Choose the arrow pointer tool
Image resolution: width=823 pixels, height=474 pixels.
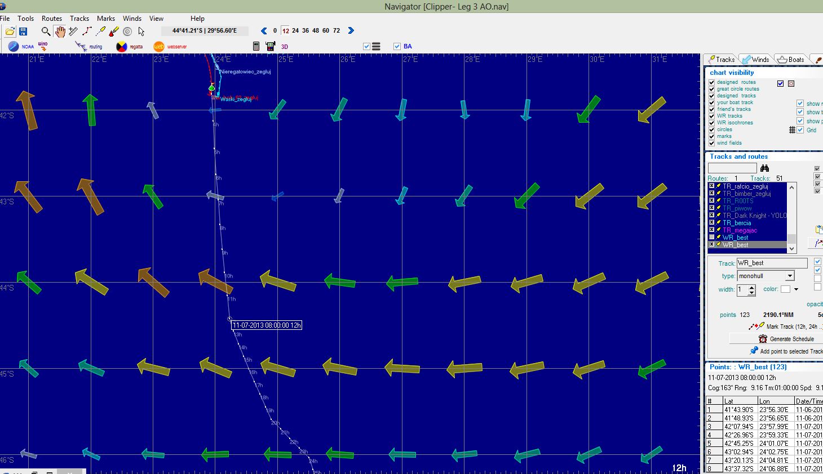(x=141, y=32)
